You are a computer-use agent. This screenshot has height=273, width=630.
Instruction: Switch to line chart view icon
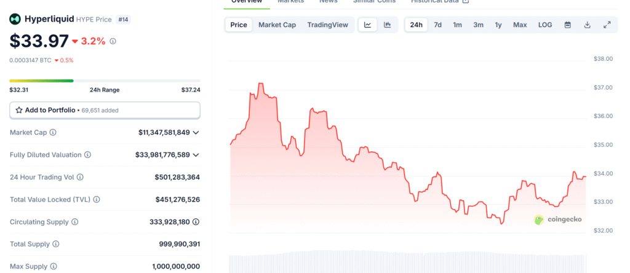coord(368,25)
